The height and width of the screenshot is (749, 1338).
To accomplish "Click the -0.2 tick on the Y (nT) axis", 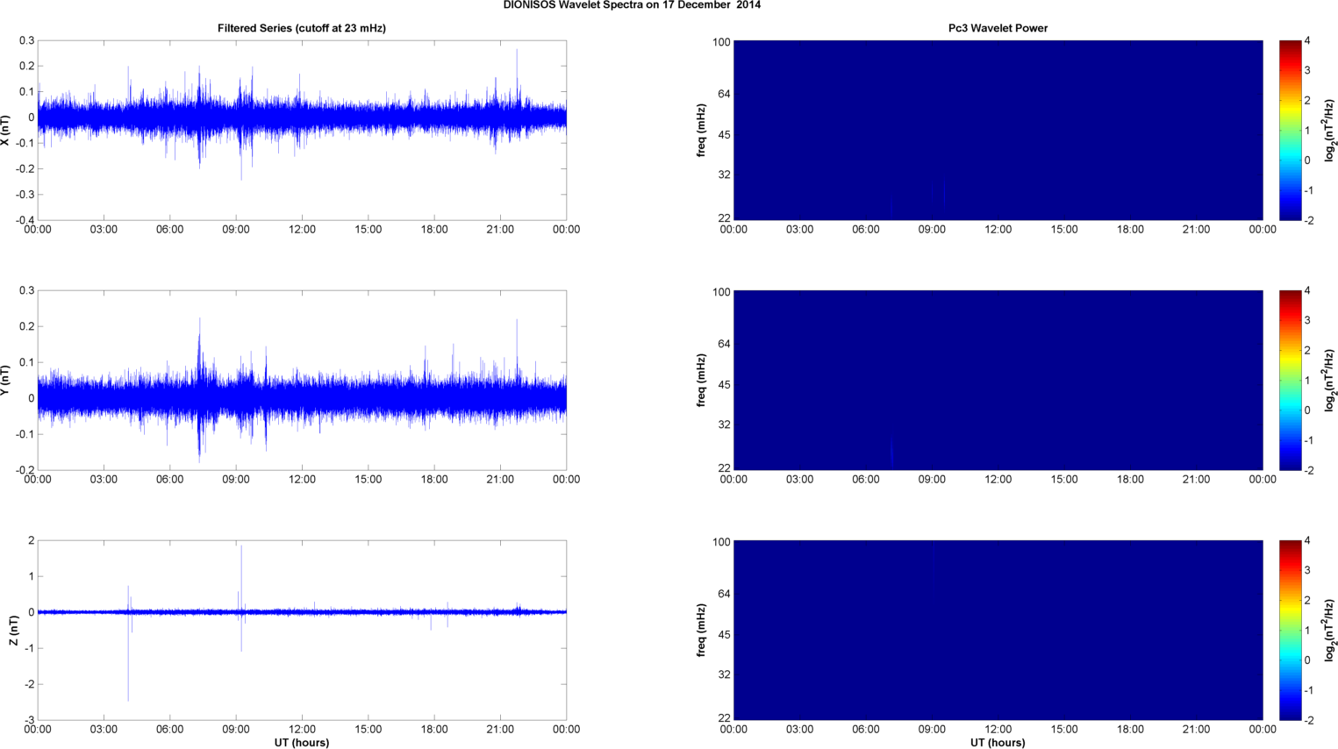I will 25,470.
